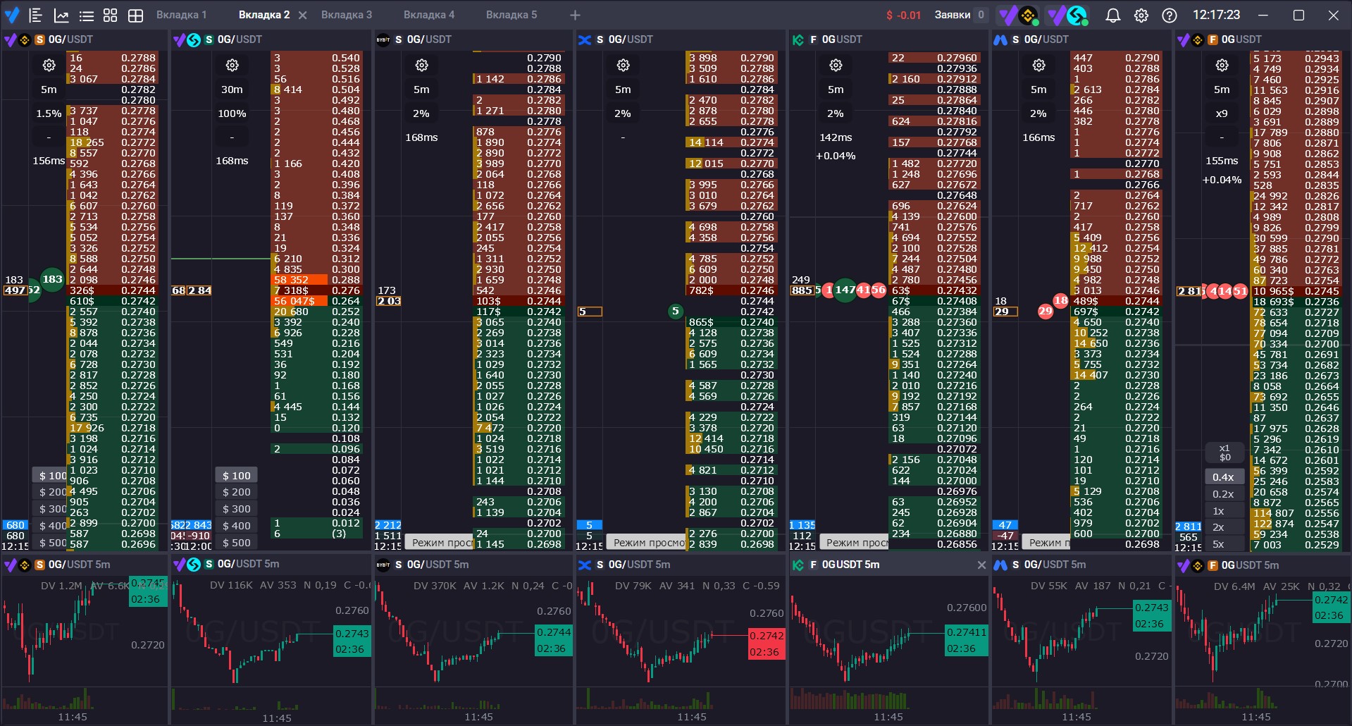Change the x9 scale in last order book
The height and width of the screenshot is (726, 1352).
coord(1222,113)
